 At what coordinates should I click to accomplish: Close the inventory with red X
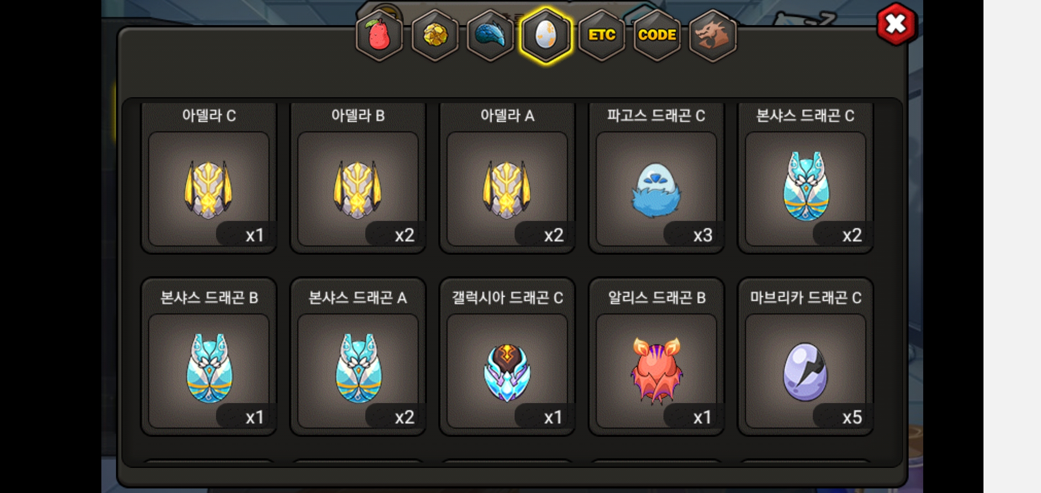pos(896,24)
